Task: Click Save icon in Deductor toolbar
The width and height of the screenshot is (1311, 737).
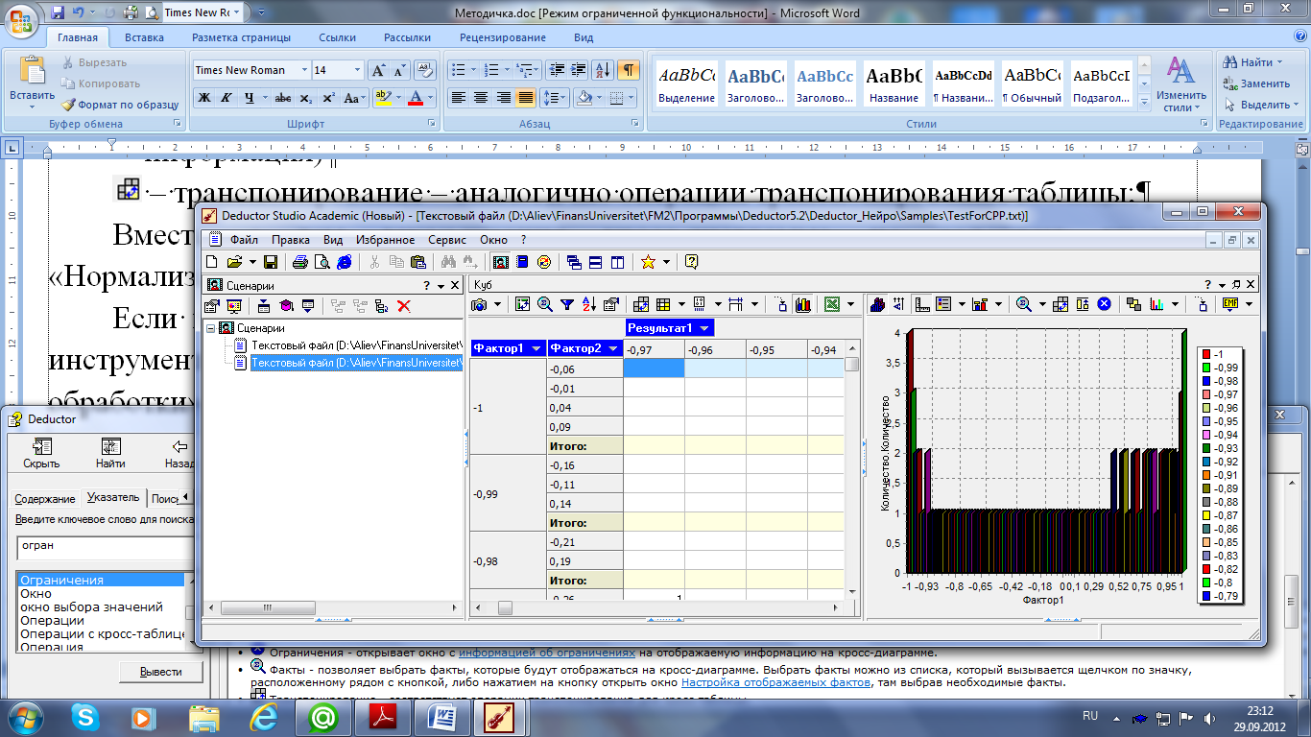Action: (x=271, y=261)
